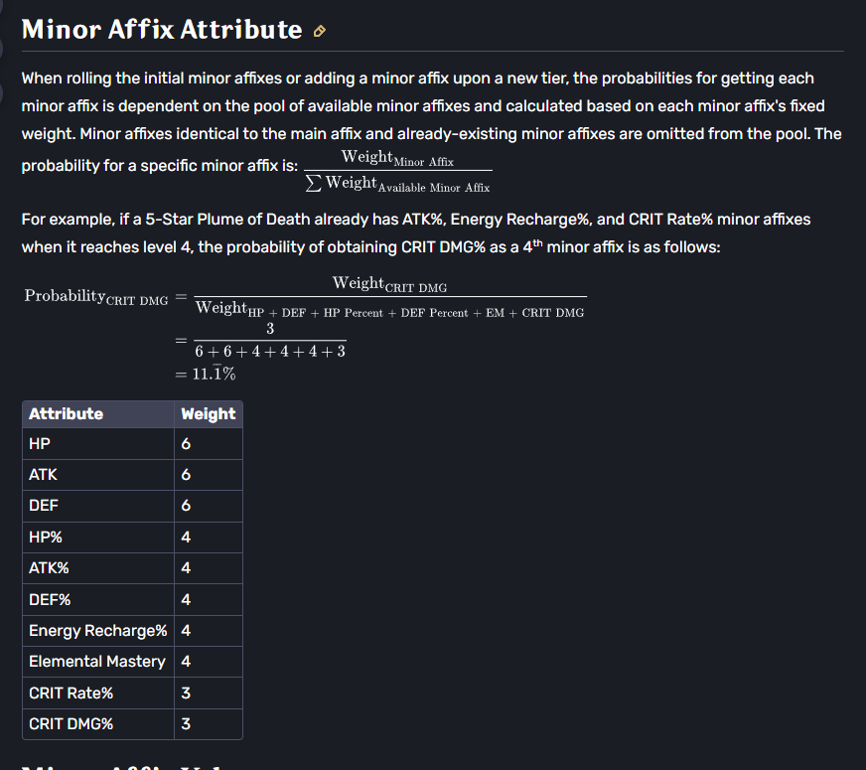Click the Attribute column header

pos(66,413)
